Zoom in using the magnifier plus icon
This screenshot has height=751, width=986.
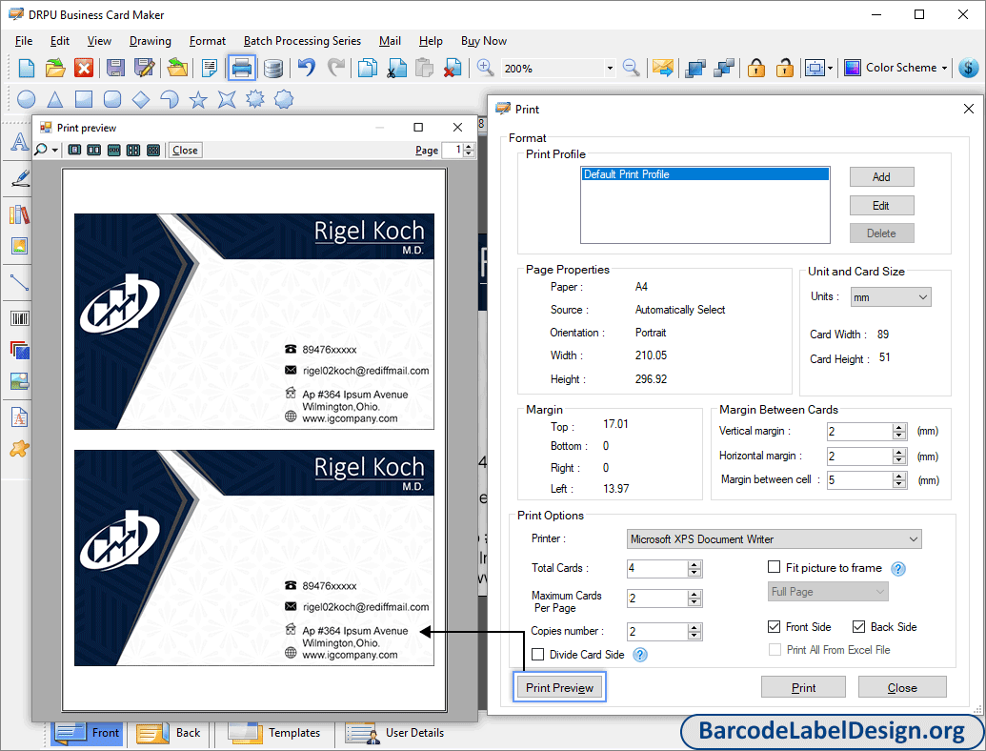coord(485,68)
